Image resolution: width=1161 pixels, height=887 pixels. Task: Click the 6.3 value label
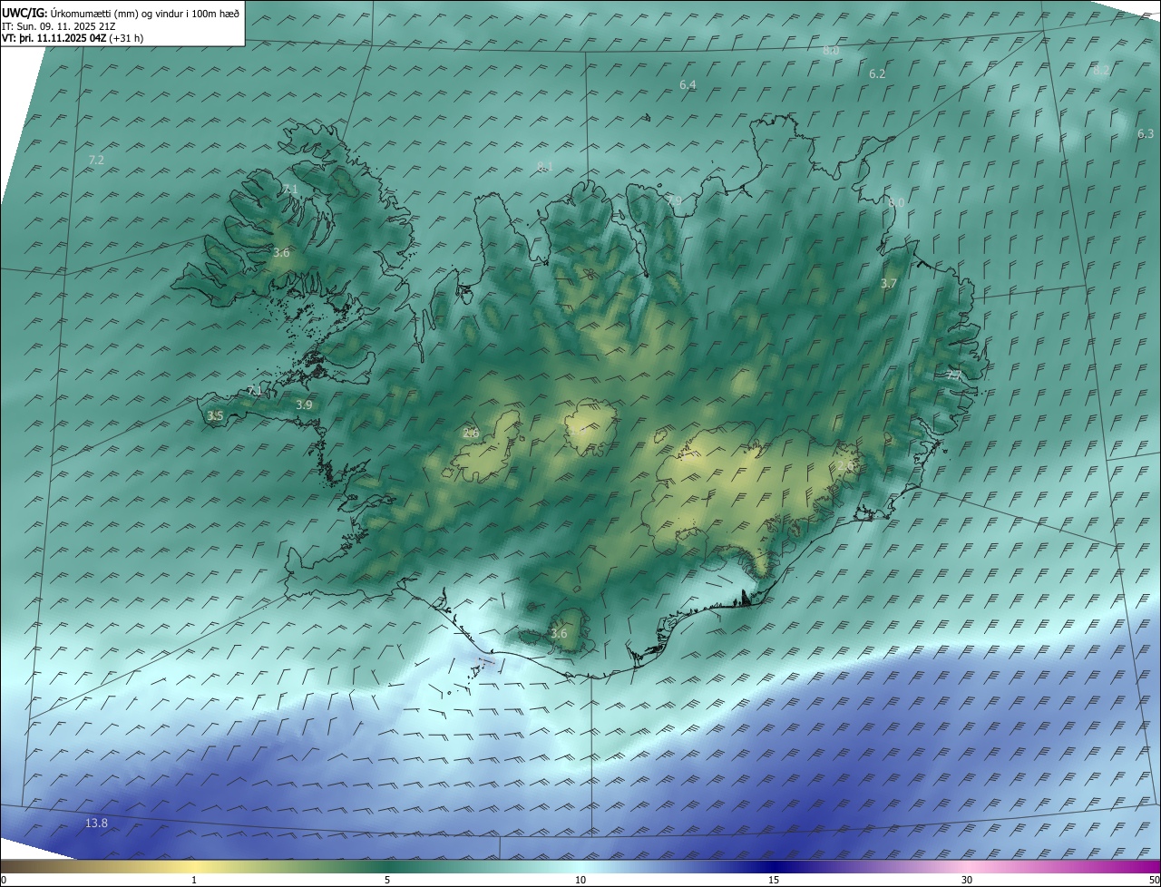pyautogui.click(x=1146, y=133)
